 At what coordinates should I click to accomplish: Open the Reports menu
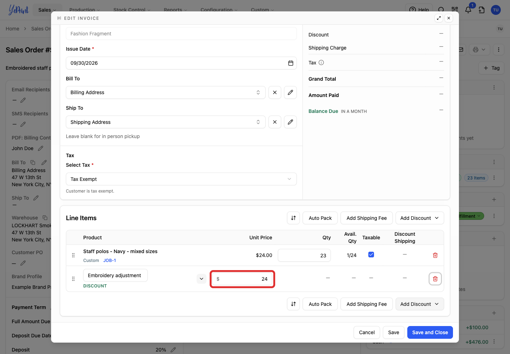(x=175, y=10)
